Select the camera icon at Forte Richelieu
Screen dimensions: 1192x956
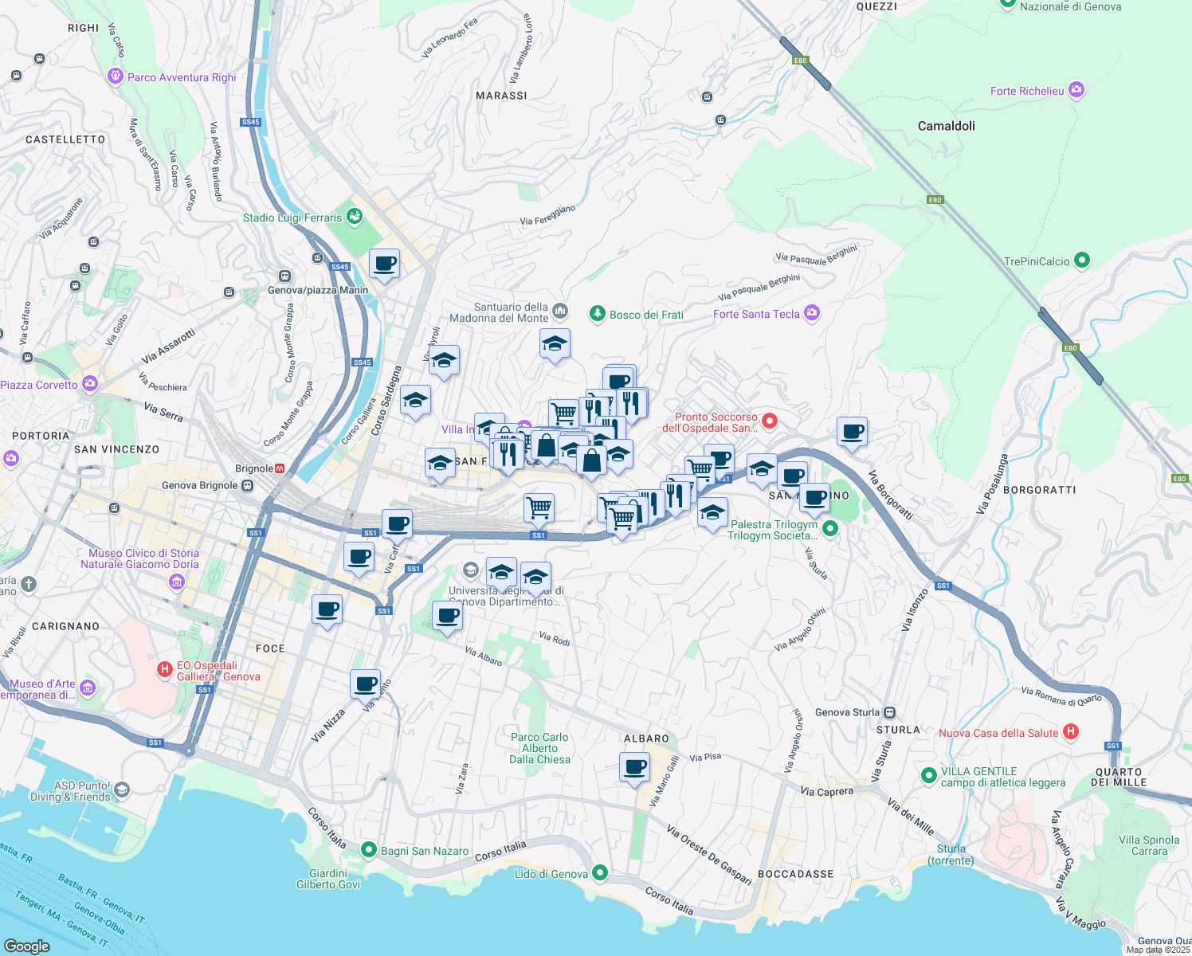(x=1077, y=90)
